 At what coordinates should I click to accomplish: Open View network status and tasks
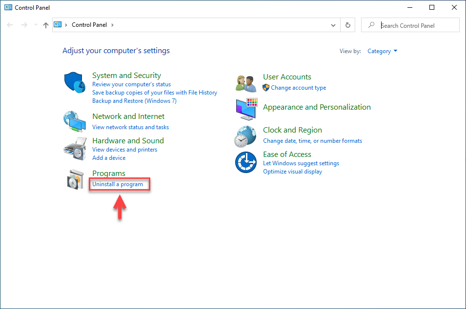coord(130,127)
